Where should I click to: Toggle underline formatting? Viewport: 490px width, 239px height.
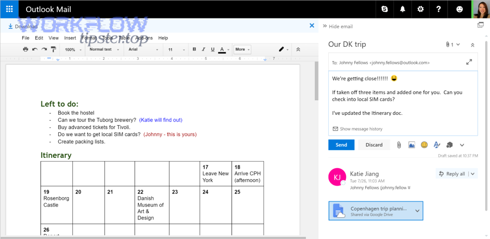(x=213, y=50)
